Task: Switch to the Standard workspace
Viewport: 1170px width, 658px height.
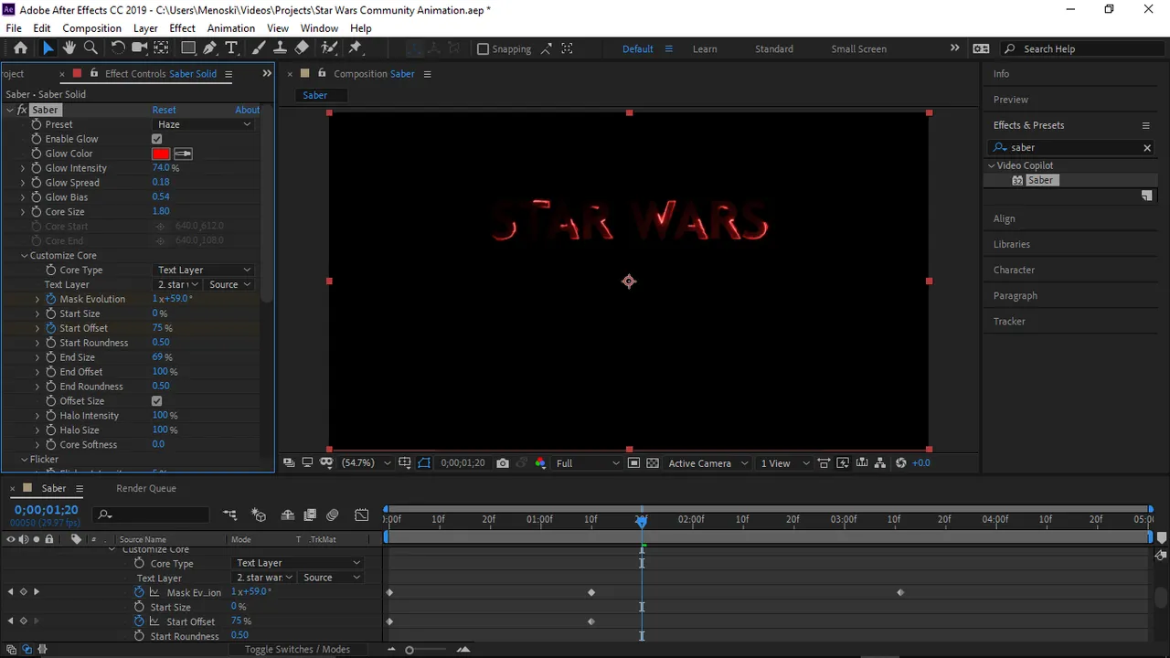Action: [774, 49]
